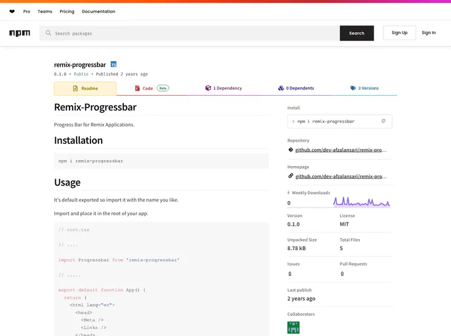Click the download arrow icon beside Weekly Downloads
The height and width of the screenshot is (336, 451).
point(288,193)
